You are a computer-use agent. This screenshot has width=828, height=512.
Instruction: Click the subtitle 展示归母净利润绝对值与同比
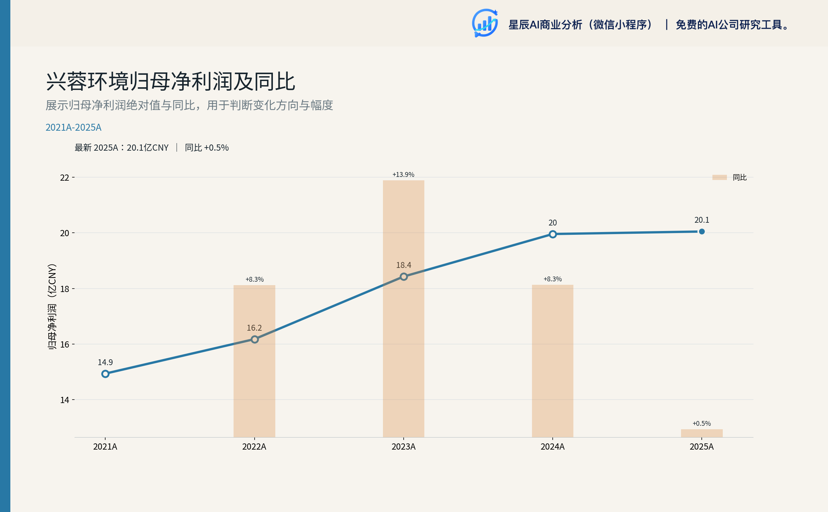click(x=120, y=105)
